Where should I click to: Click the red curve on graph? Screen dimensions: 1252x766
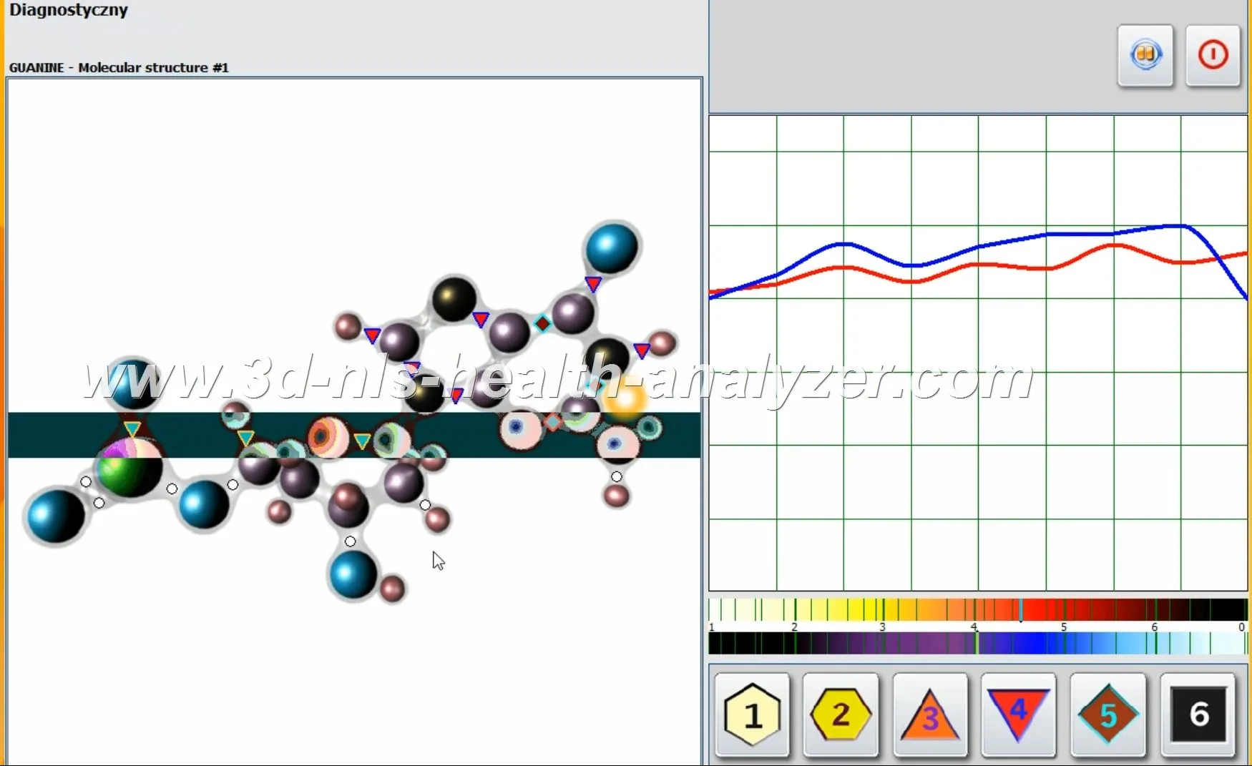click(x=977, y=265)
